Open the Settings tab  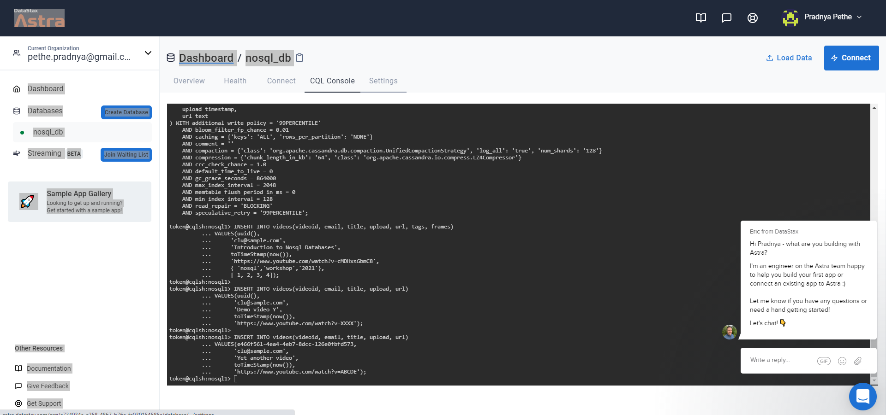pos(383,81)
